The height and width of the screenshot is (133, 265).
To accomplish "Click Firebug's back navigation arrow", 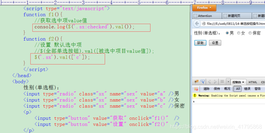I will click(x=209, y=82).
